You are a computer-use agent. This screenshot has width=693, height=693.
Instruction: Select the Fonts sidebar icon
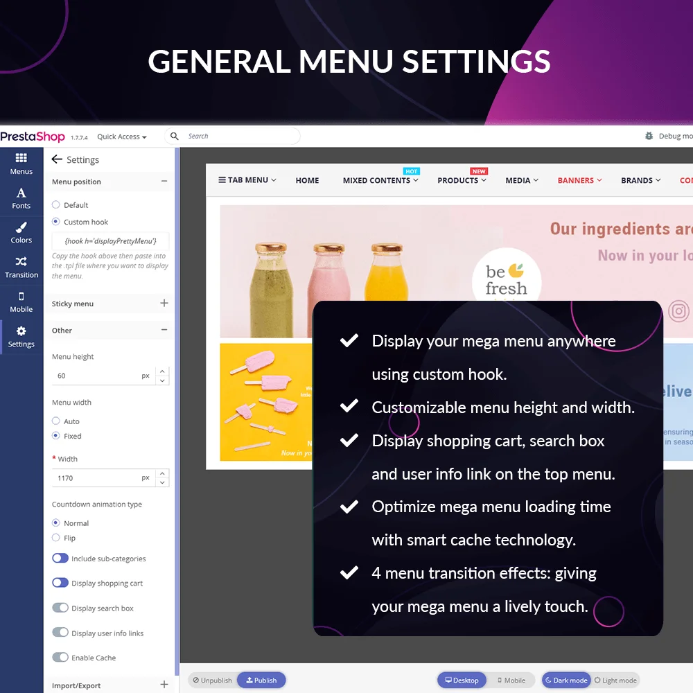point(21,200)
